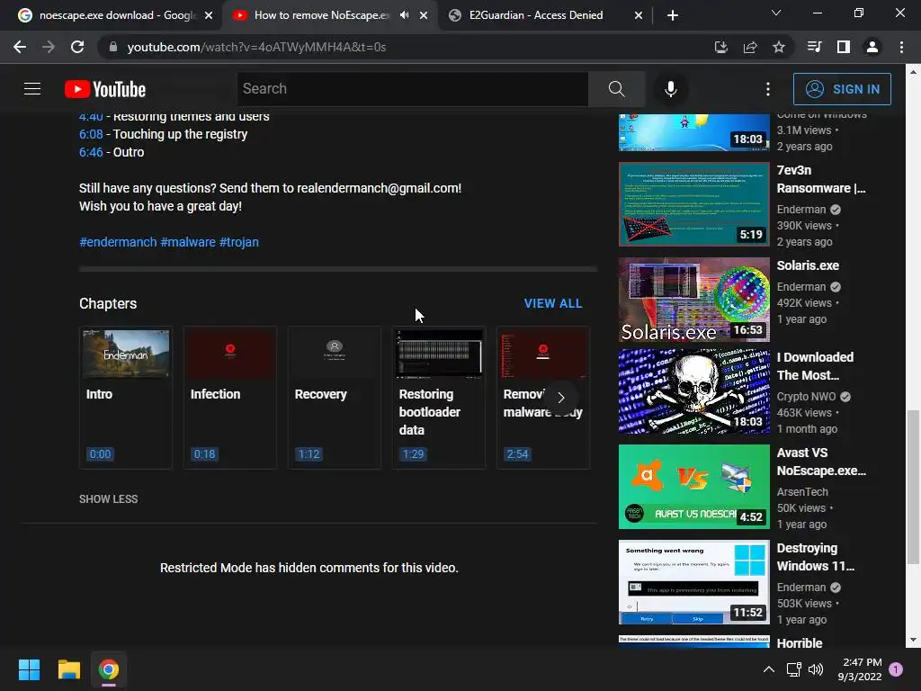
Task: Click the page vertical scrollbar thumb
Action: [913, 487]
